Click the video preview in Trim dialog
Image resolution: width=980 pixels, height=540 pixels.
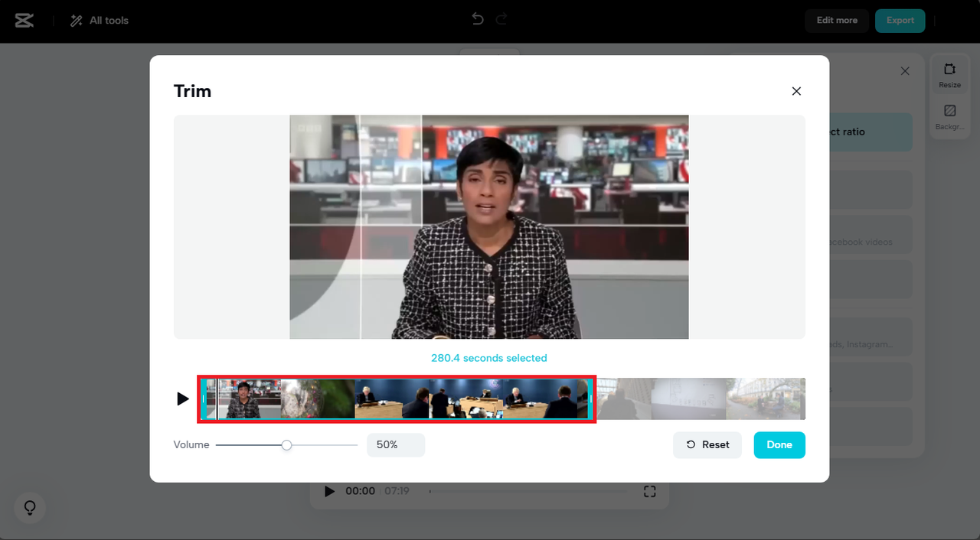tap(489, 227)
